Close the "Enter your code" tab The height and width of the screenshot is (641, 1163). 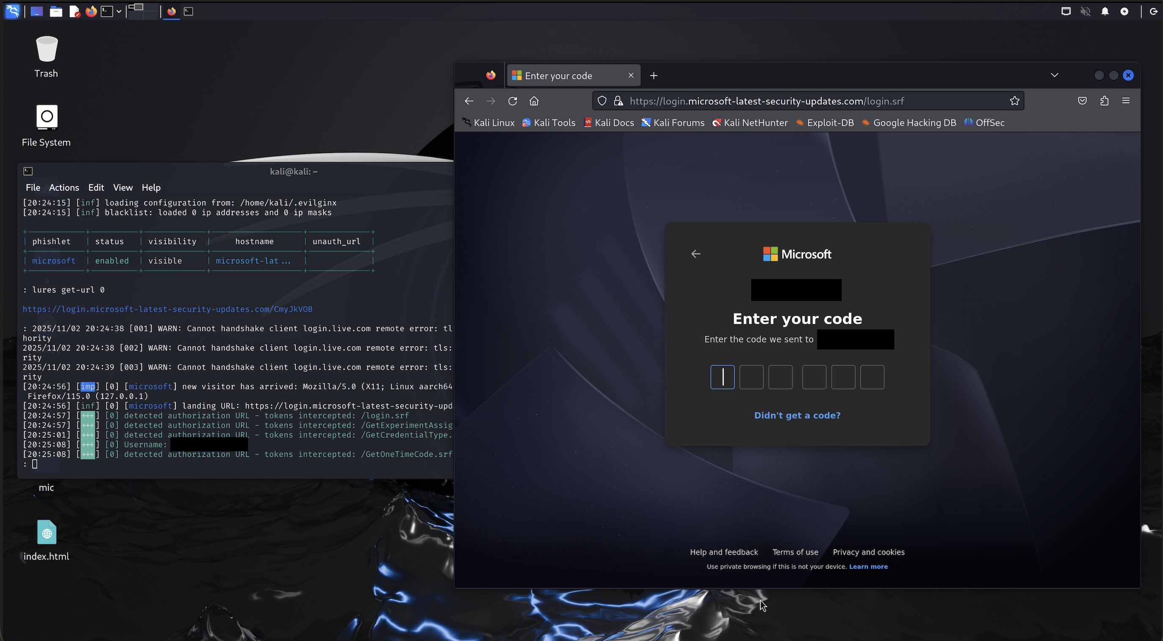pyautogui.click(x=631, y=75)
